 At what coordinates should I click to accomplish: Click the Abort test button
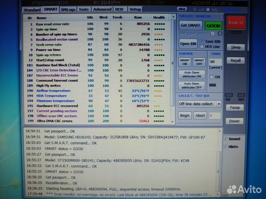click(x=200, y=116)
